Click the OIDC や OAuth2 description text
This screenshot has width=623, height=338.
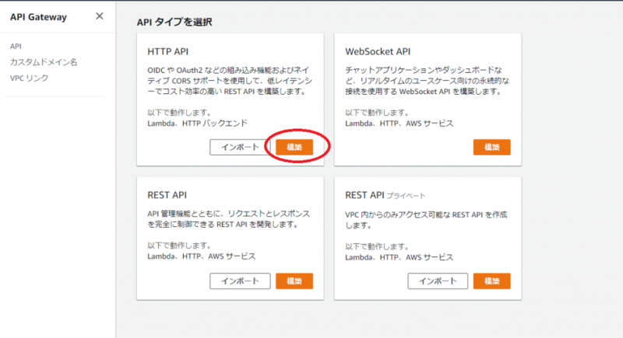pyautogui.click(x=230, y=81)
